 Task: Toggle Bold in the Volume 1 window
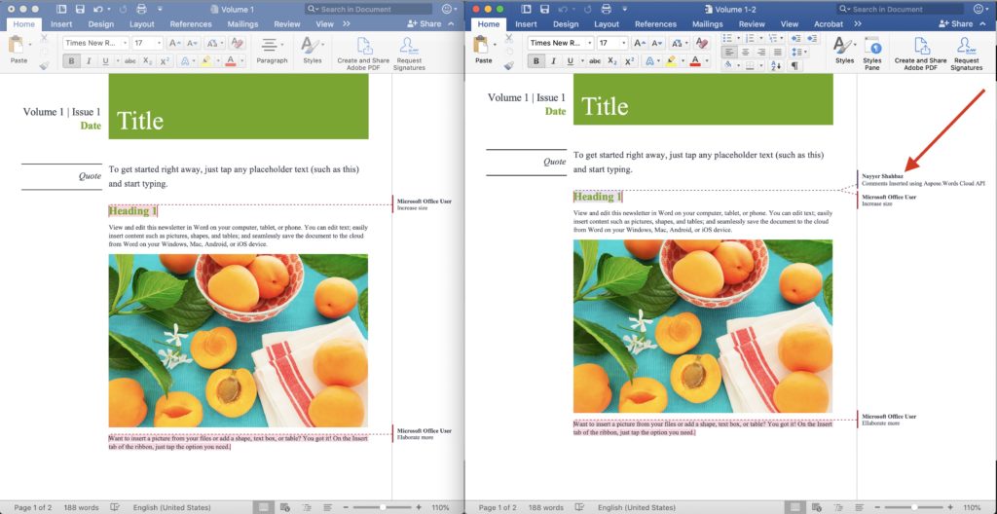pos(72,60)
